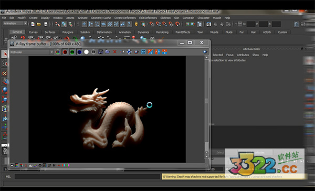Select the arrow Select tool in toolbox
This screenshot has height=191, width=315.
(x=5, y=54)
